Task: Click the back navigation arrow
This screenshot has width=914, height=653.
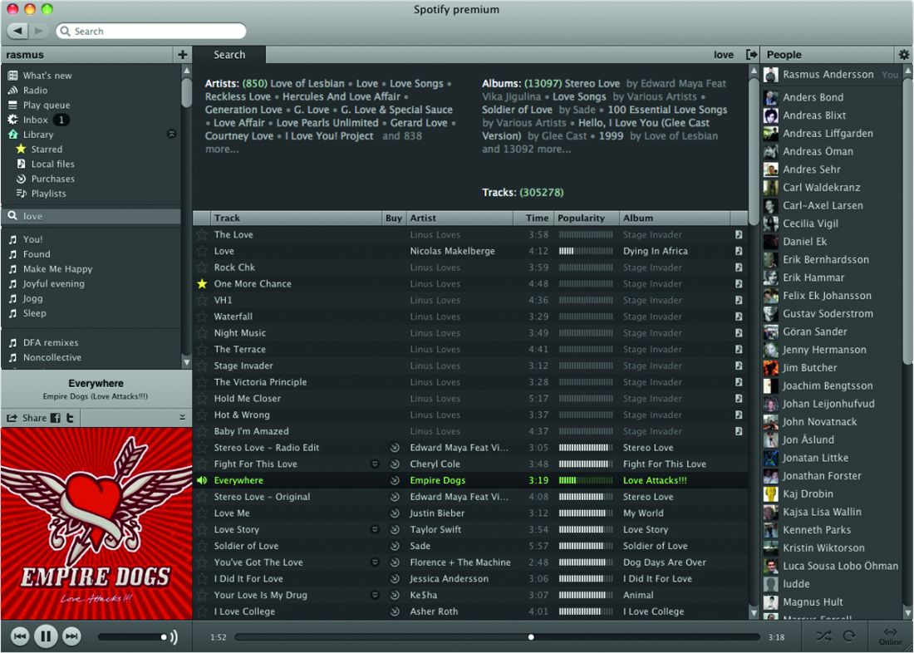Action: pos(18,31)
